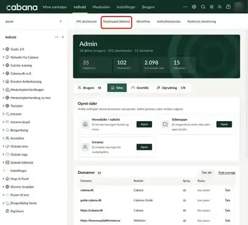Viewport: 248px width, 225px height.
Task: Expand the Guide 2.0 tree node
Action: tap(3, 49)
